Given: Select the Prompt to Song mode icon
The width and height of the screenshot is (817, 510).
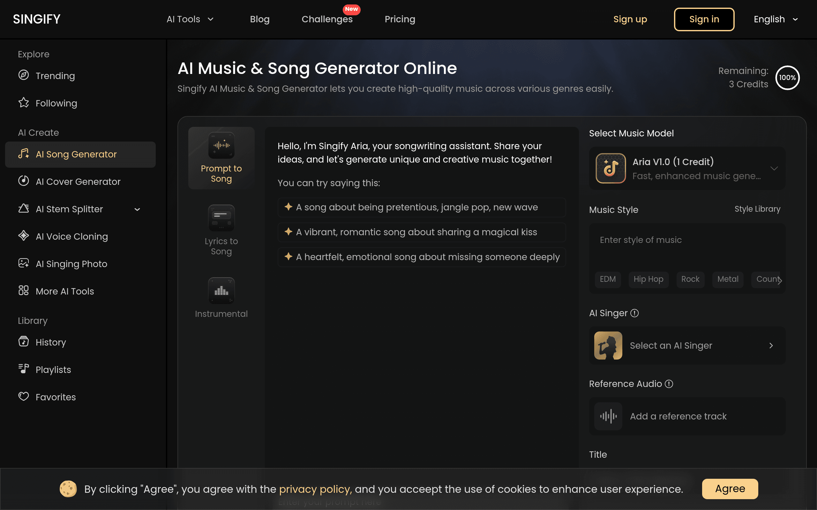Looking at the screenshot, I should tap(221, 145).
